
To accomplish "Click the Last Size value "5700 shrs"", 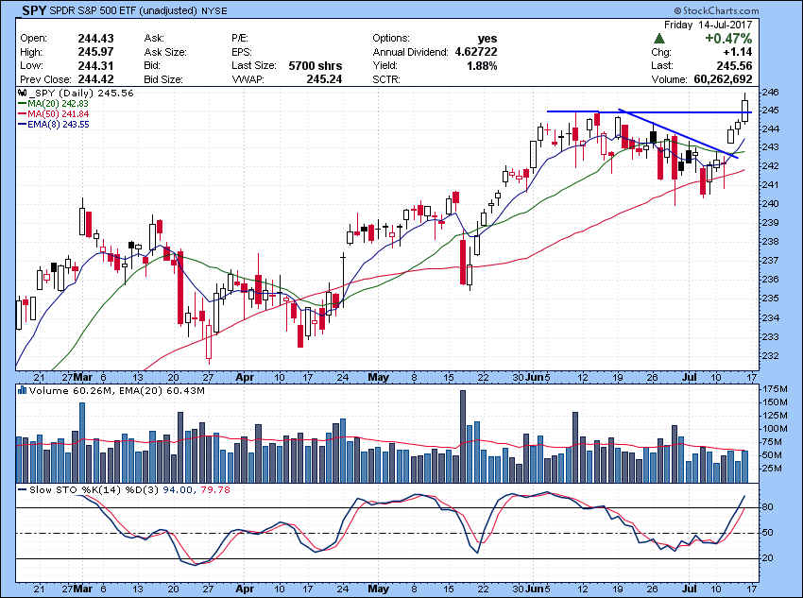I will (316, 65).
